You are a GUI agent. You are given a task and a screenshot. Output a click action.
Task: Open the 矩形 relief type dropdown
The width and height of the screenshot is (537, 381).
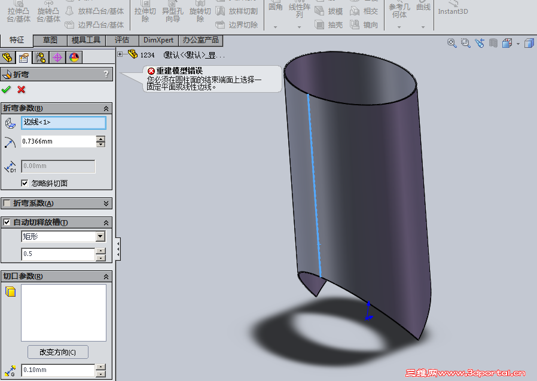[100, 236]
